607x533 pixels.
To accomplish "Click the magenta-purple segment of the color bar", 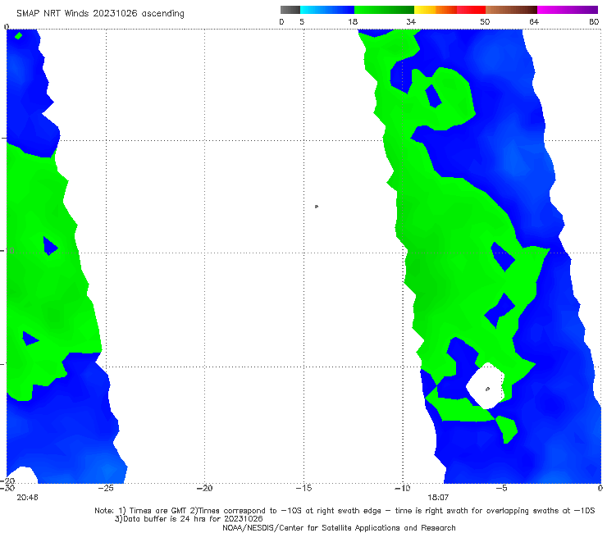I will point(568,10).
